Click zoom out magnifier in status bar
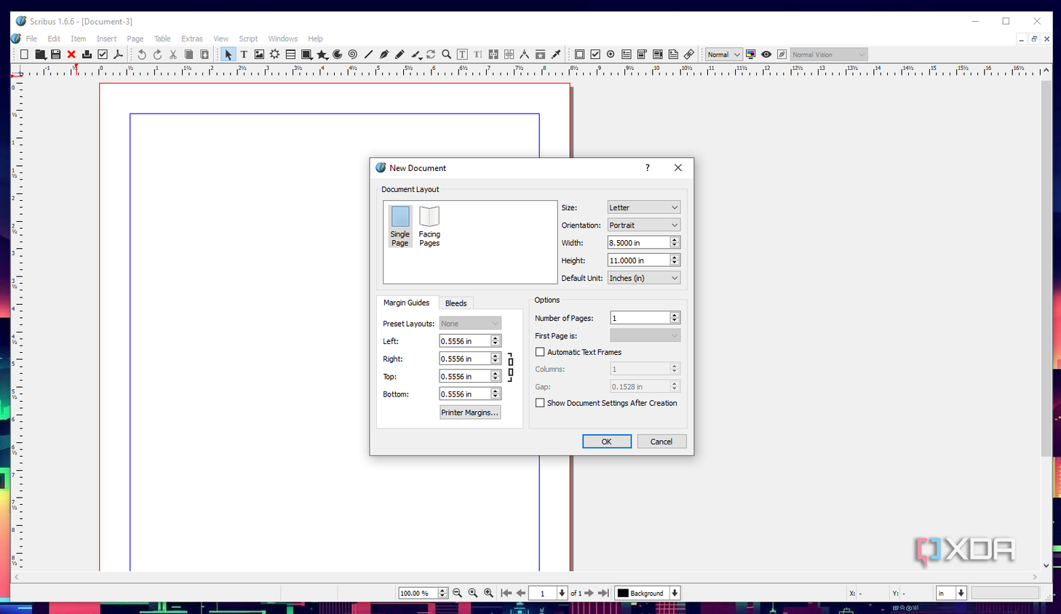 (x=458, y=593)
